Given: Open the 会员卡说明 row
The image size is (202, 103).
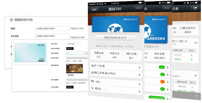Looking at the screenshot, I should [116, 67].
